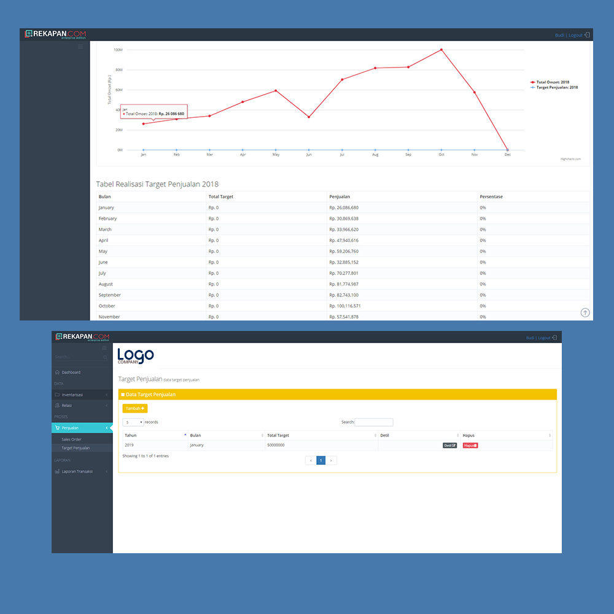Toggle the Target Penjualan: 2018 legend series
This screenshot has width=614, height=614.
click(x=556, y=88)
